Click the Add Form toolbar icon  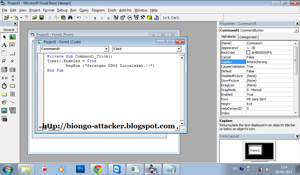coord(16,18)
